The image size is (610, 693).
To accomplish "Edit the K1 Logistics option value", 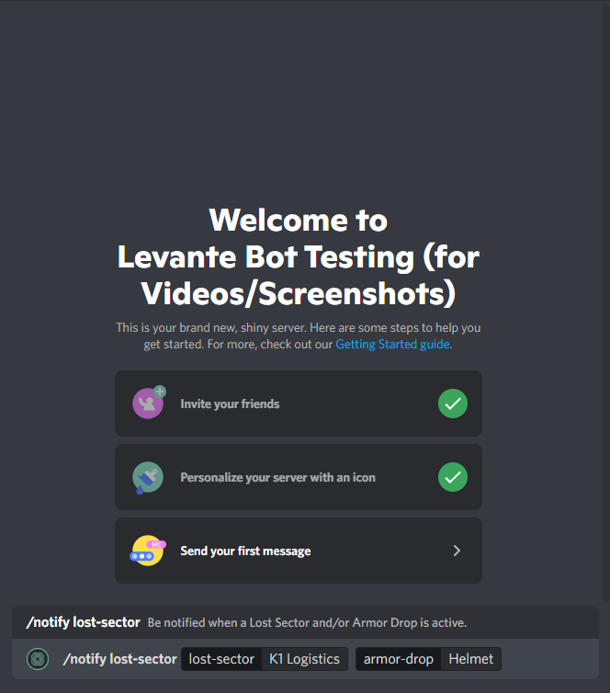I will click(x=304, y=659).
